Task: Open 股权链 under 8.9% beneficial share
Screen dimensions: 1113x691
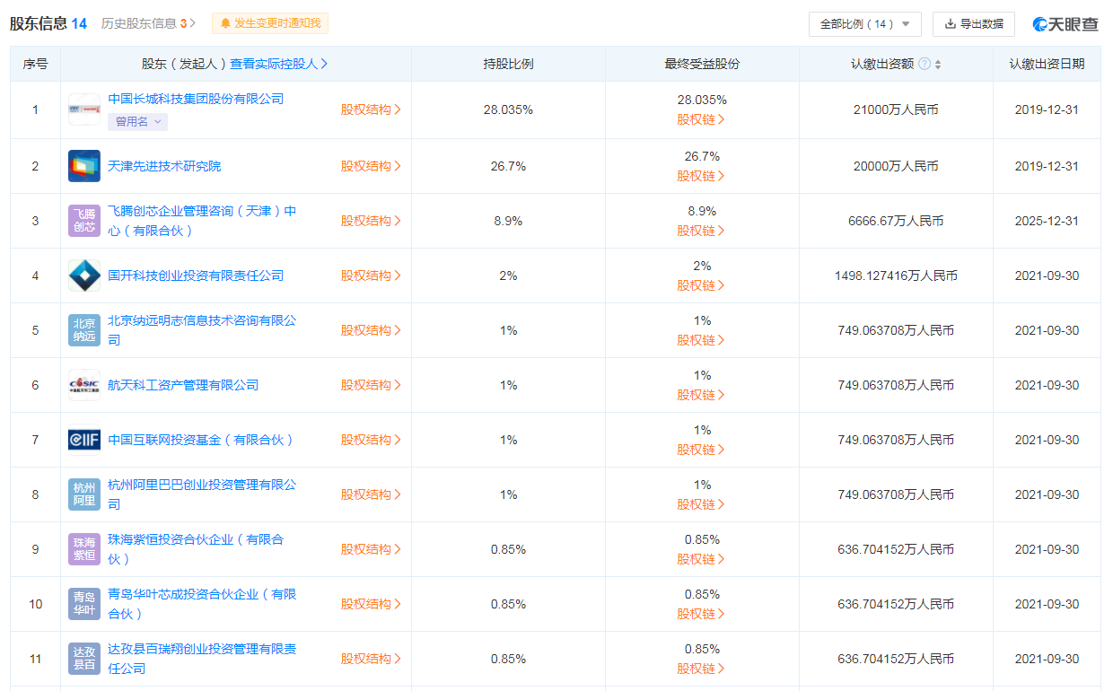Action: pyautogui.click(x=701, y=231)
